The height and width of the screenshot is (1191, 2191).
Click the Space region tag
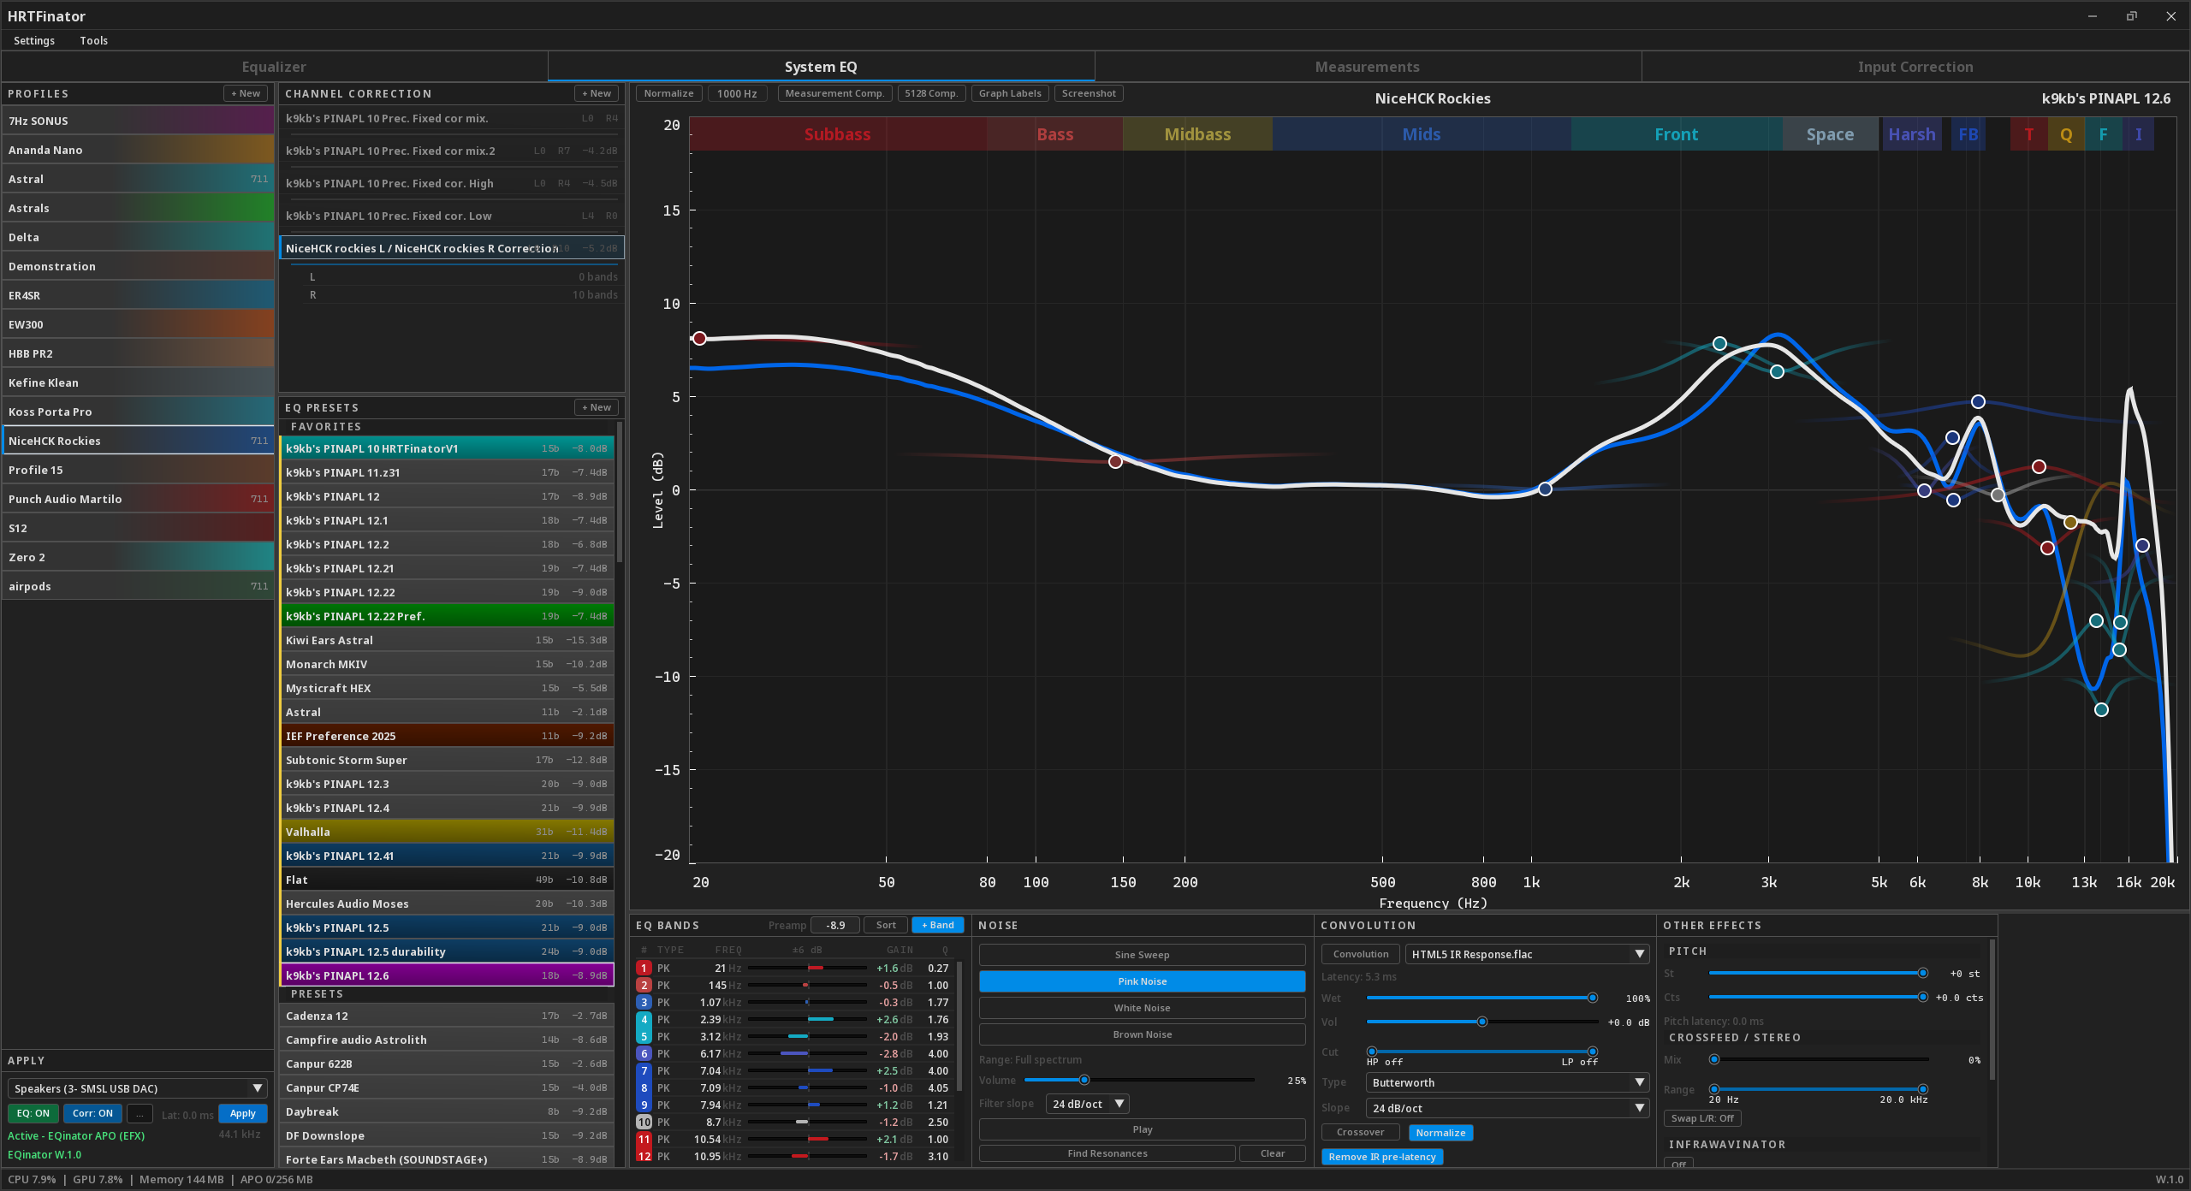[x=1830, y=134]
